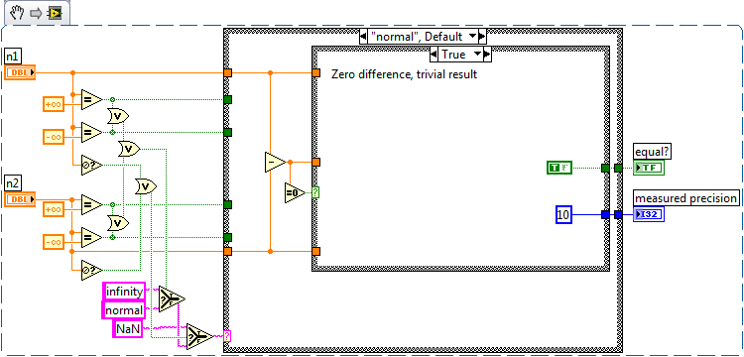Toggle the True boolean constant
Viewport: 744px width, 357px height.
pos(559,168)
